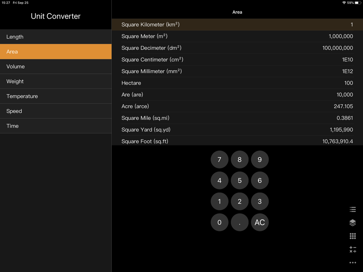Select the Weight category

[x=56, y=81]
